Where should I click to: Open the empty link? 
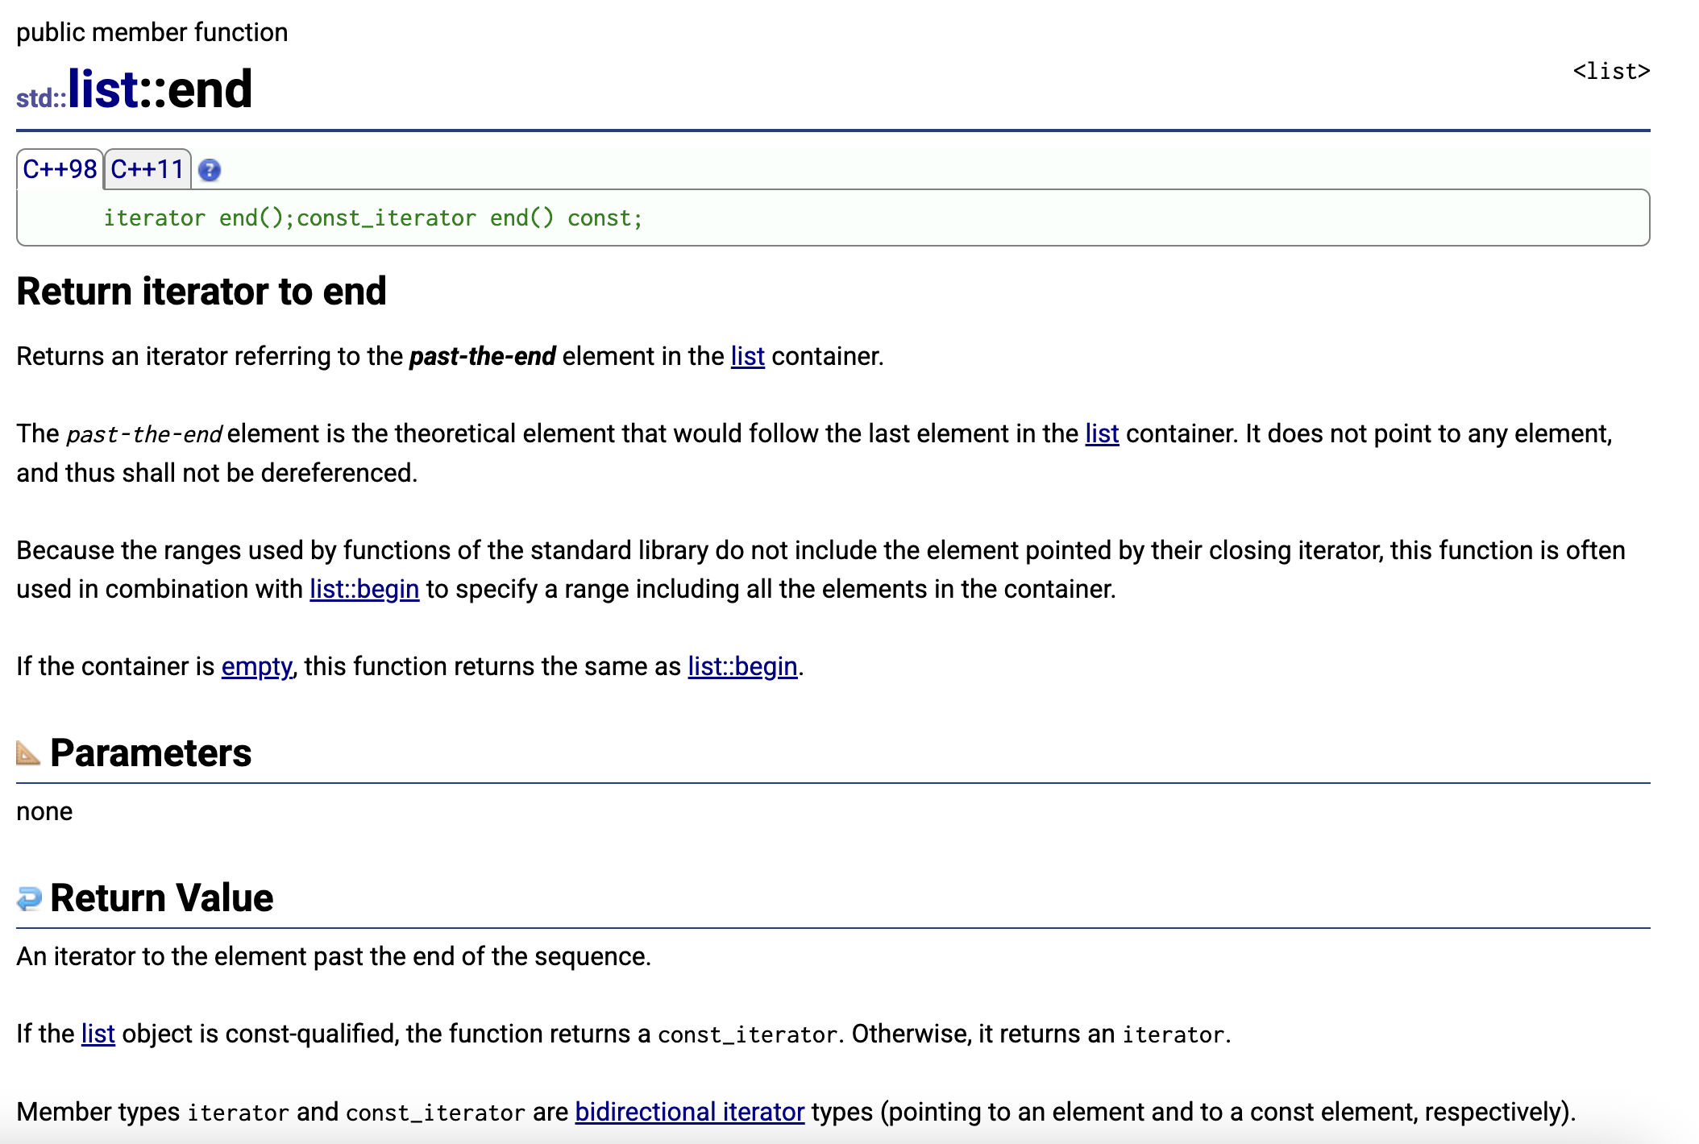(256, 666)
